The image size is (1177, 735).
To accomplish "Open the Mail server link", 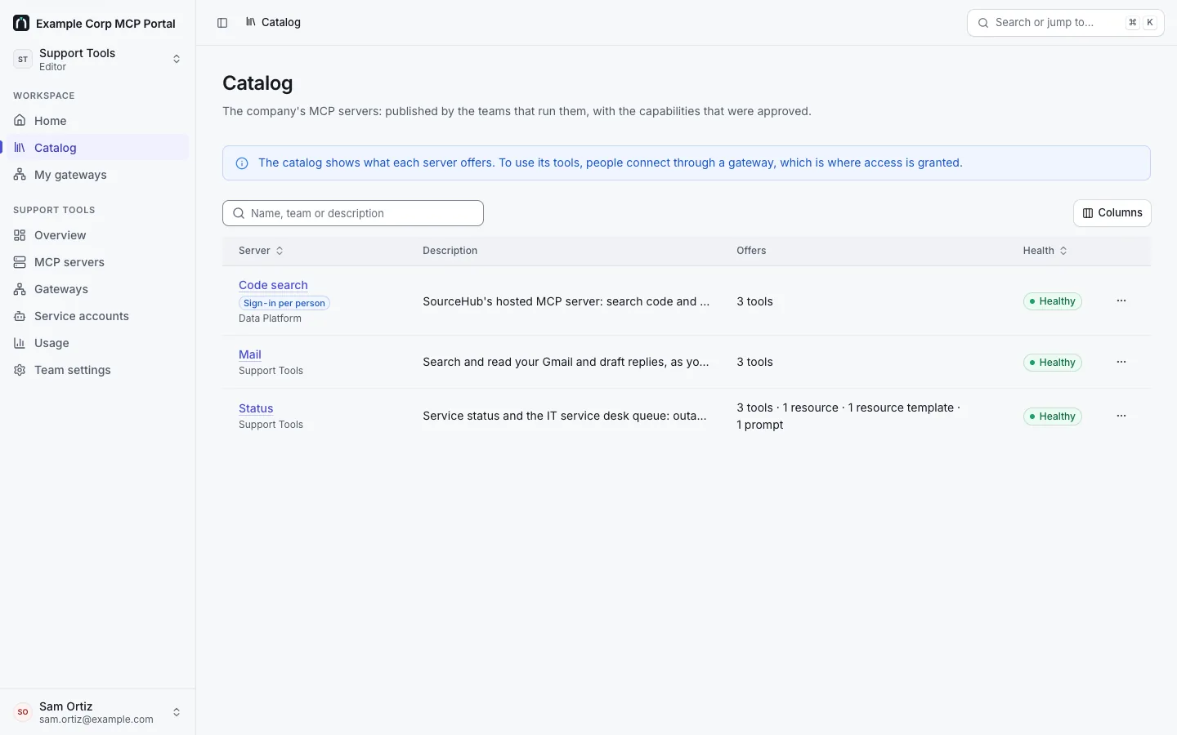I will pos(250,354).
